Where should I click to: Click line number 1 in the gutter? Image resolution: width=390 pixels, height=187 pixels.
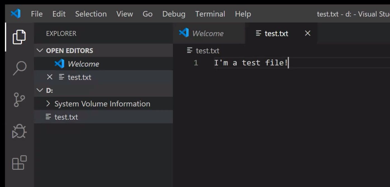(x=196, y=62)
